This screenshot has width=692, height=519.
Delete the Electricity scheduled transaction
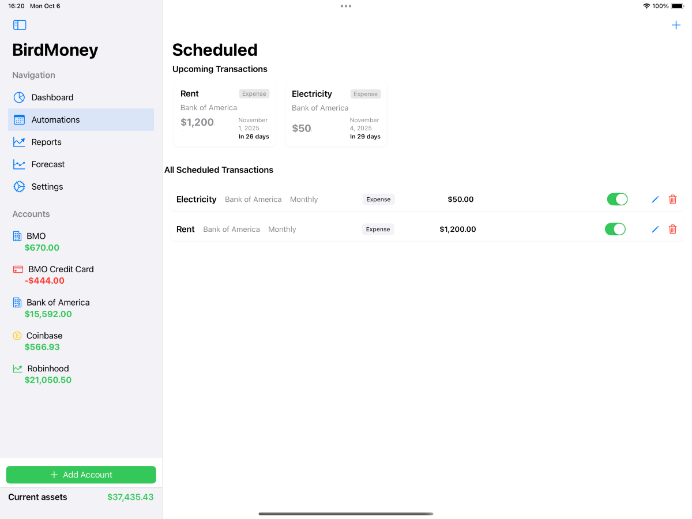672,200
